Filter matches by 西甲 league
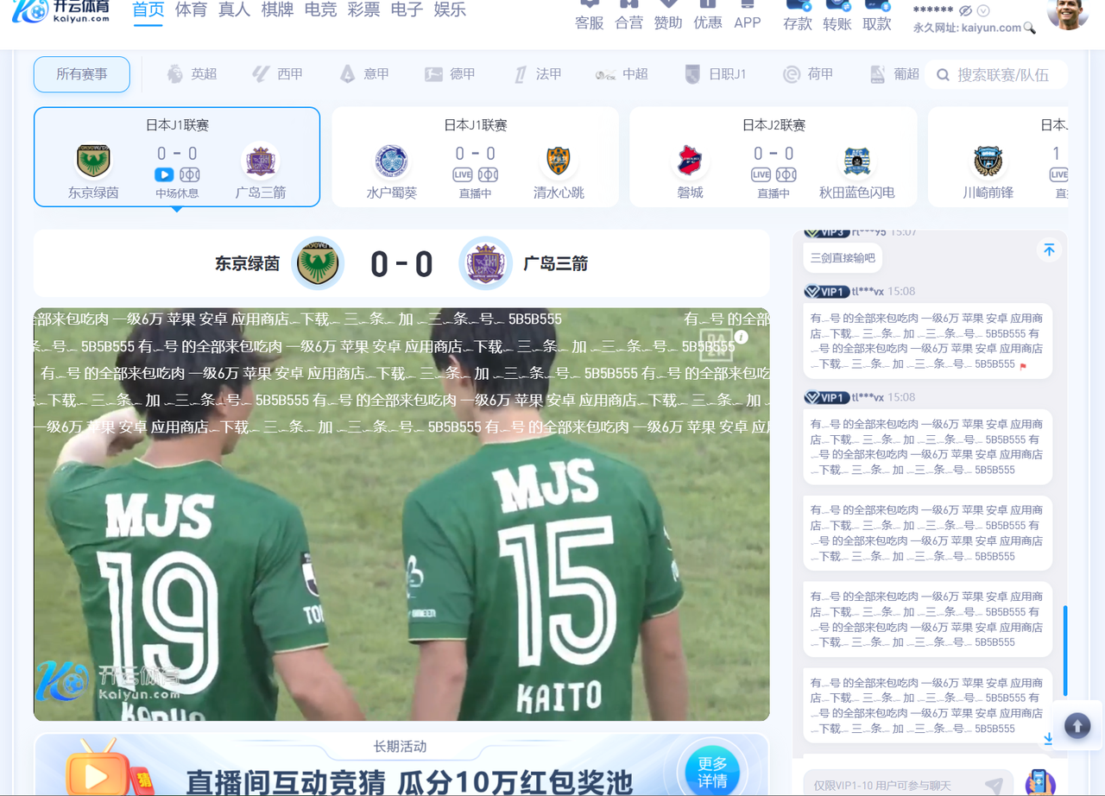 pyautogui.click(x=277, y=74)
